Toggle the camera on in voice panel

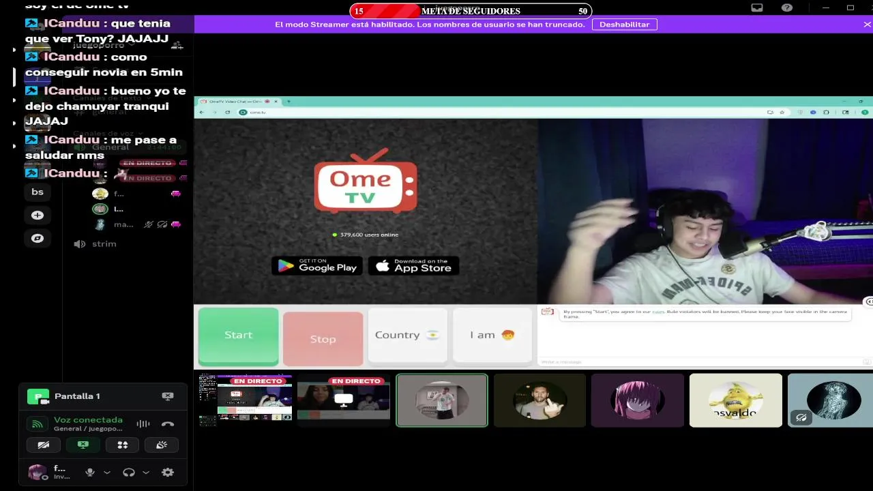coord(43,445)
